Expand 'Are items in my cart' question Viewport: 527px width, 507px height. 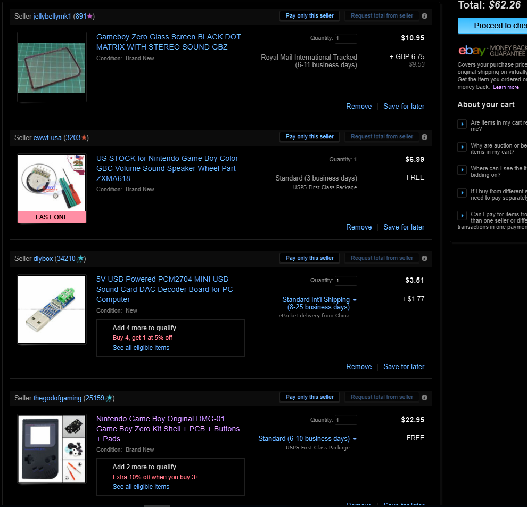click(462, 124)
